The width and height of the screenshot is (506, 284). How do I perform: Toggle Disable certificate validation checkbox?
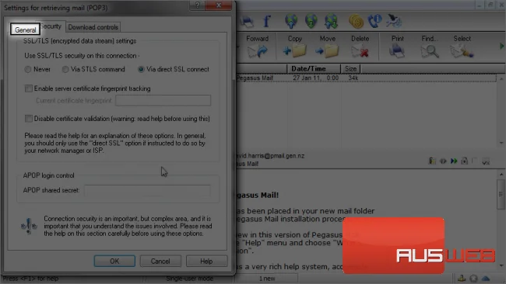pyautogui.click(x=29, y=119)
